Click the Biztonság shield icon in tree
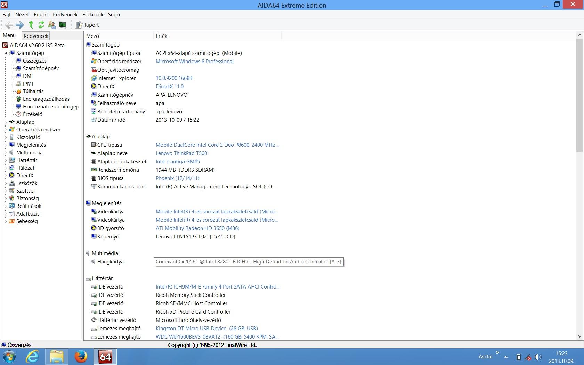Image resolution: width=584 pixels, height=365 pixels. click(x=12, y=198)
